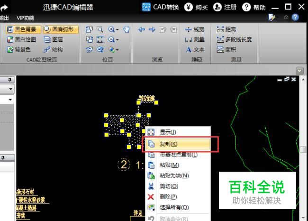This screenshot has width=308, height=221.
Task: Choose 删除(P) from the context menu
Action: [178, 197]
